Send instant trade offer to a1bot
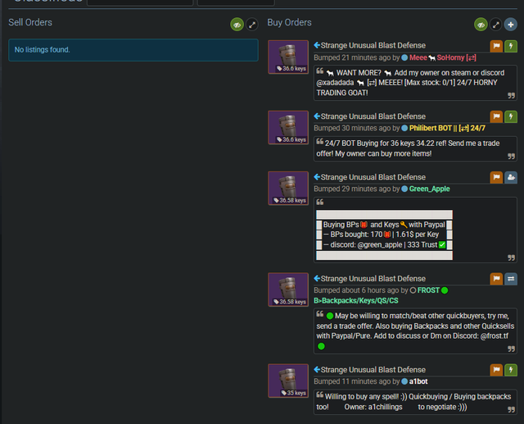This screenshot has width=524, height=424. click(x=511, y=370)
